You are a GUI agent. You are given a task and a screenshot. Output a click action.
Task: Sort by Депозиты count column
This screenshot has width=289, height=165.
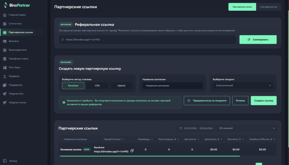[198, 139]
